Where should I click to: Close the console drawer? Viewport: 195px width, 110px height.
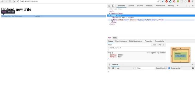[x=193, y=64]
